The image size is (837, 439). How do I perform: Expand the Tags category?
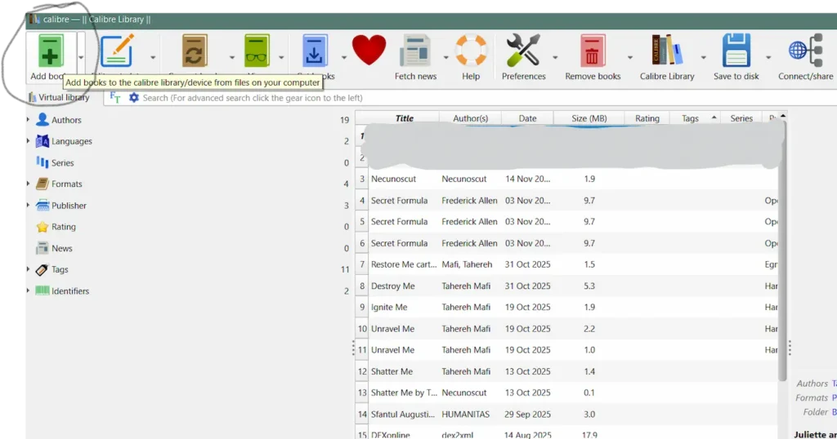click(x=29, y=269)
